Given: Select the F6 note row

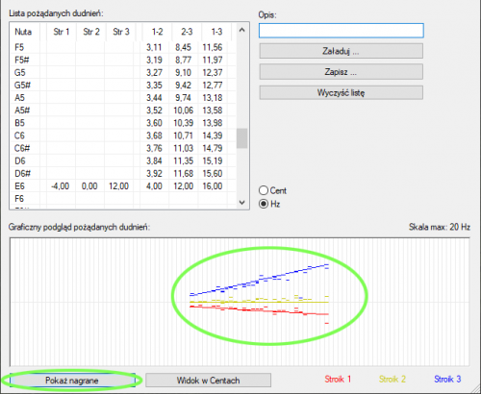Looking at the screenshot, I should pyautogui.click(x=123, y=199).
